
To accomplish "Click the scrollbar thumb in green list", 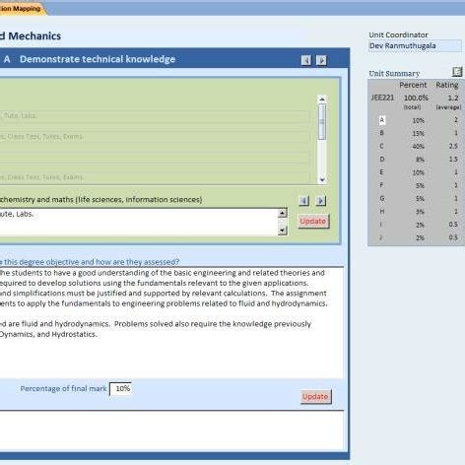I will (322, 121).
